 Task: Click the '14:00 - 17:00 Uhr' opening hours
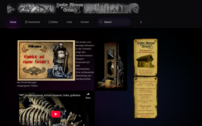[145, 85]
